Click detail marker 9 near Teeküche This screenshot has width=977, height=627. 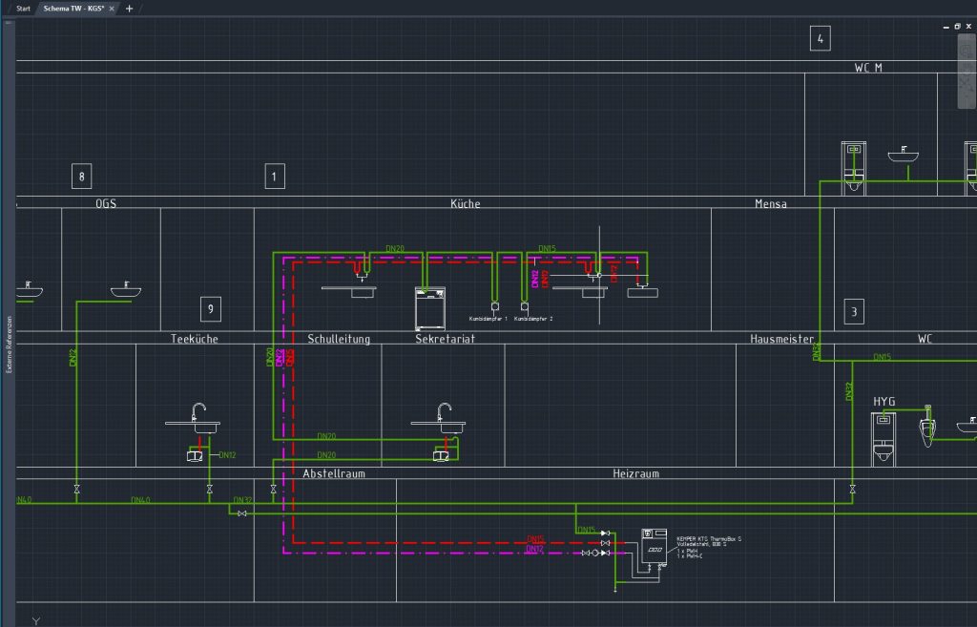point(209,308)
